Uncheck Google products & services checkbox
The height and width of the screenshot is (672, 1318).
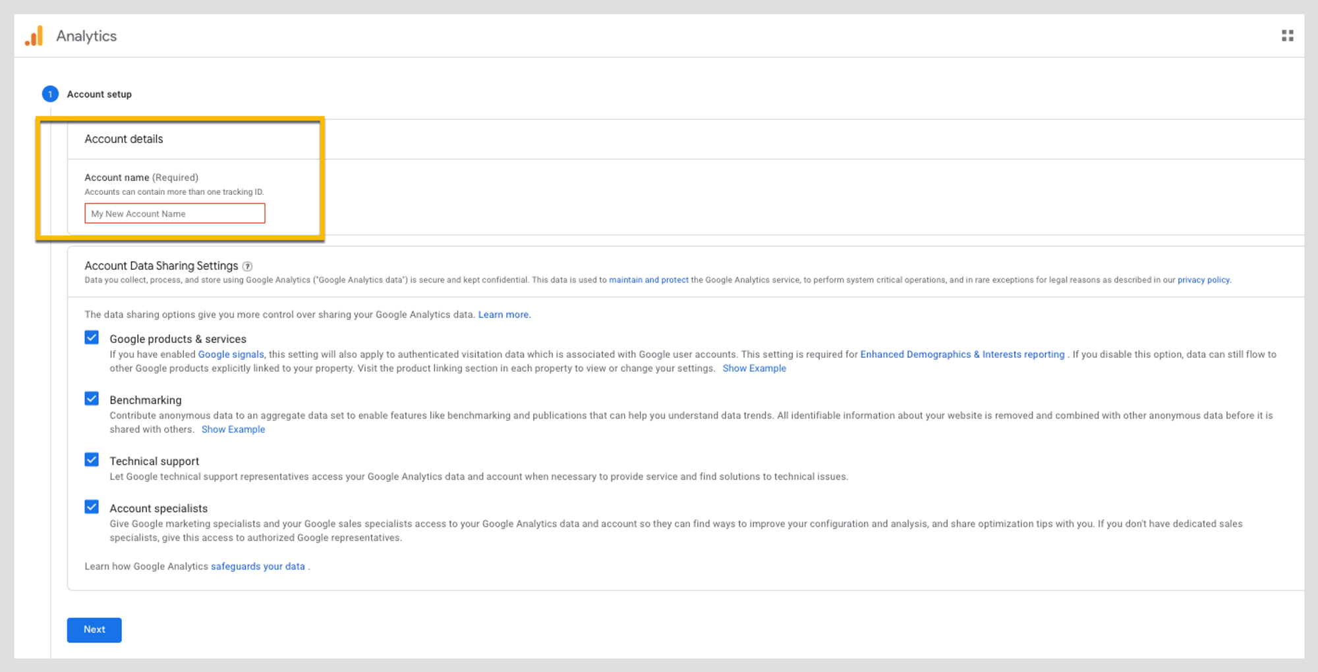click(x=92, y=338)
